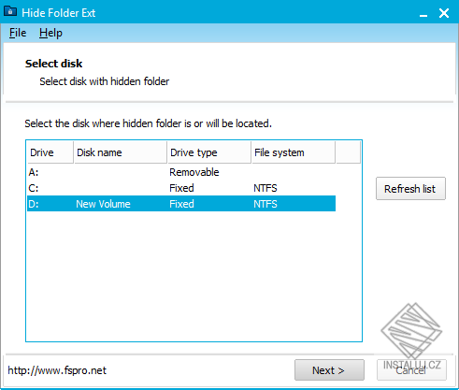Image resolution: width=459 pixels, height=390 pixels.
Task: Click the Fixed cell in the C: row
Action: coord(181,188)
